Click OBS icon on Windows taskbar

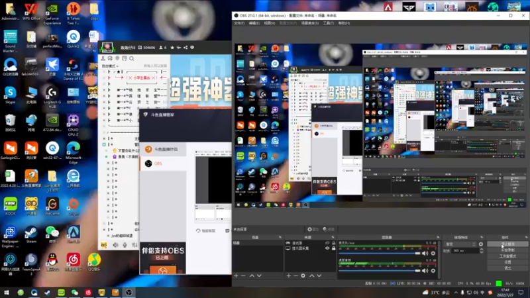[129, 292]
